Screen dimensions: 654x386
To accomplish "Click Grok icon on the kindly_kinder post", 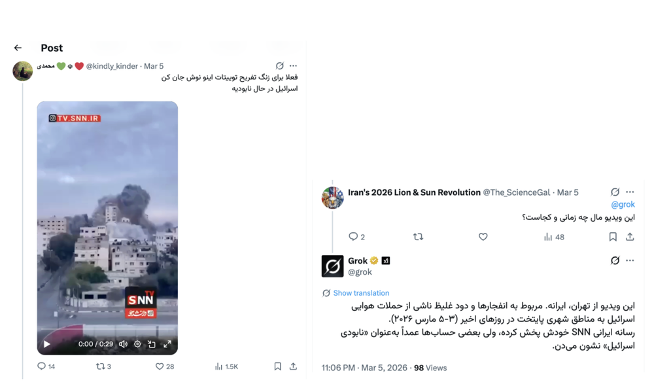I will (280, 65).
